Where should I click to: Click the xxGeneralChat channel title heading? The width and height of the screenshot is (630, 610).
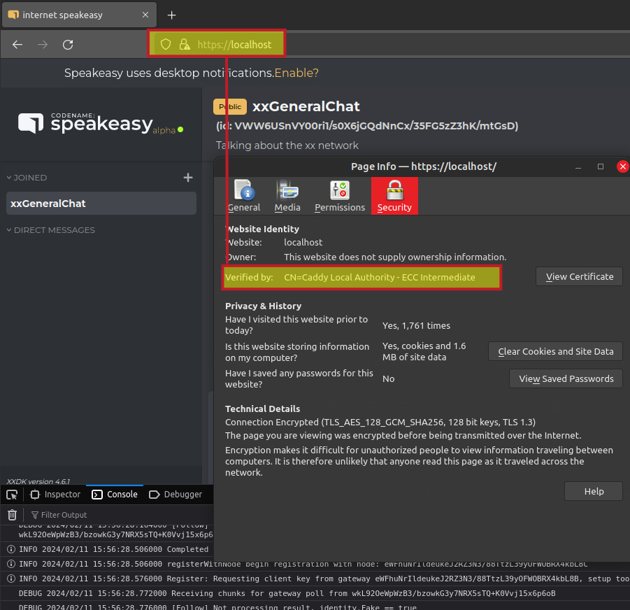click(x=306, y=106)
